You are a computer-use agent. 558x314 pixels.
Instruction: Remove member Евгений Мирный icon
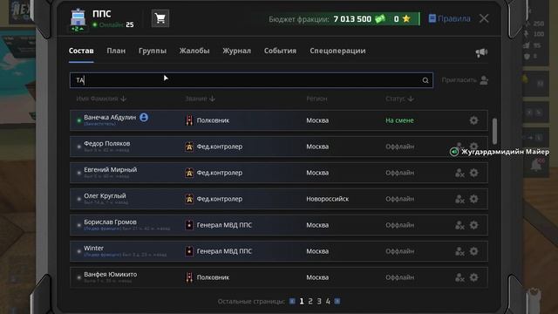click(x=459, y=173)
